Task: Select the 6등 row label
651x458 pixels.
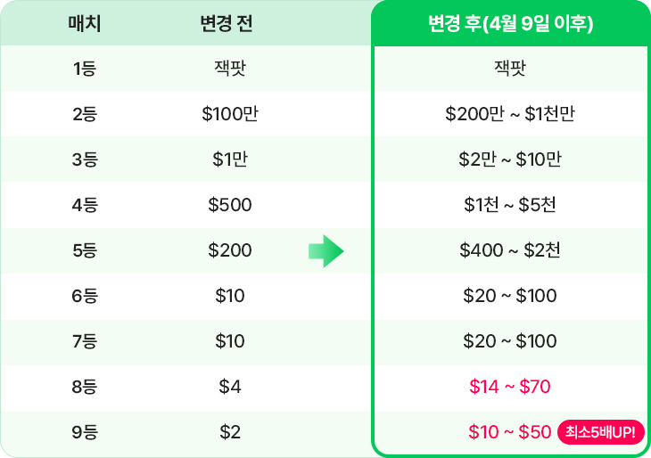Action: tap(85, 296)
